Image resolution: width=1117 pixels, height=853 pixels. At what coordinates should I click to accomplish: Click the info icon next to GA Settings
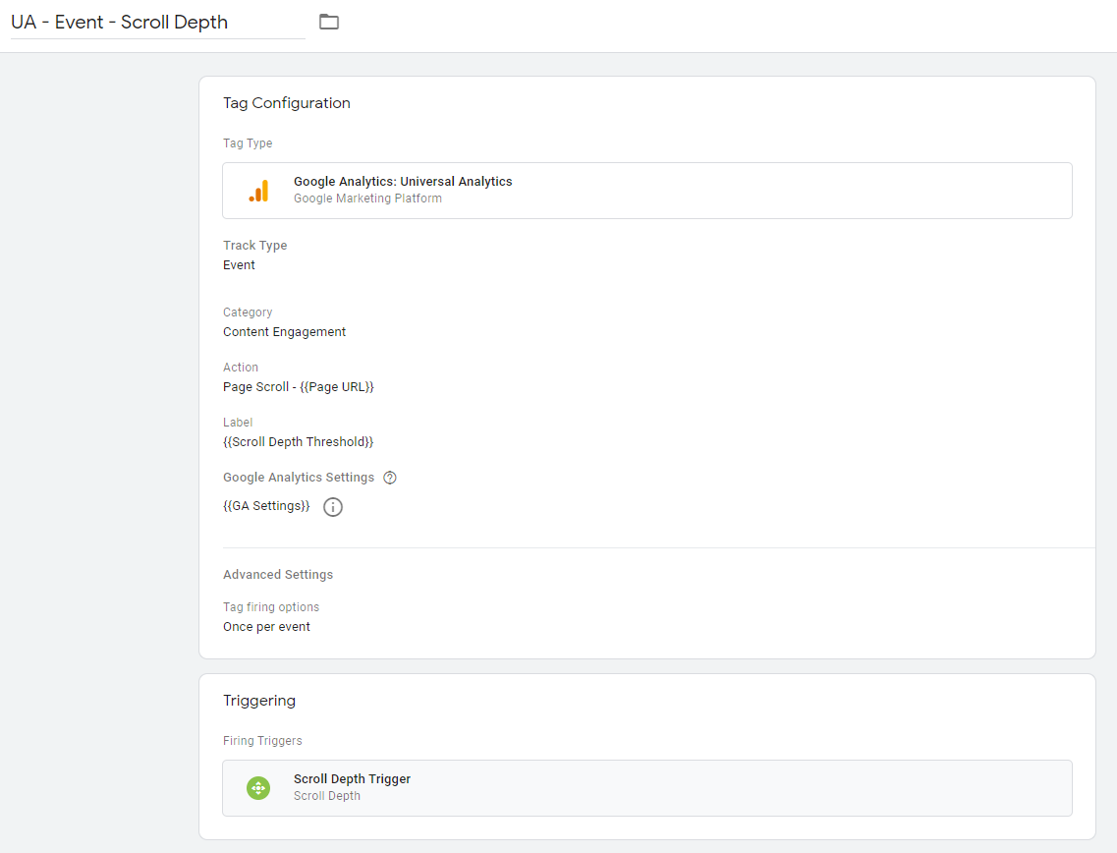pos(333,507)
